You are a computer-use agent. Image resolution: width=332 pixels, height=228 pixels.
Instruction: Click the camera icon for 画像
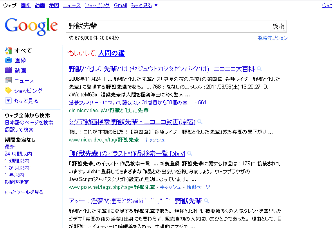pos(9,60)
